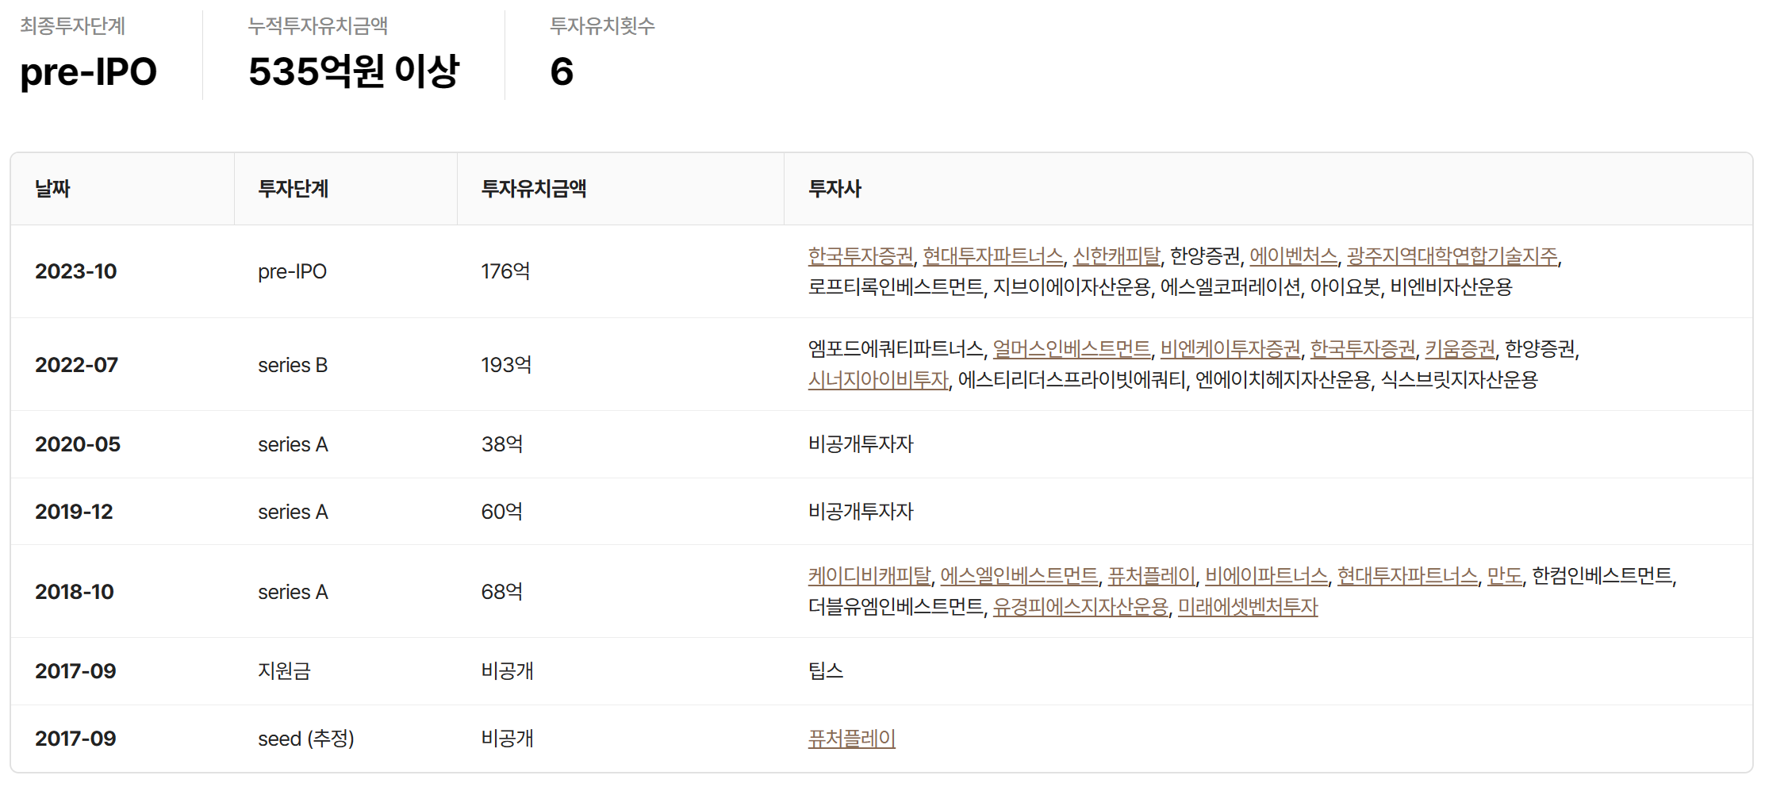1765x787 pixels.
Task: Click the 케이디비캐피탈 investor link
Action: pyautogui.click(x=869, y=576)
